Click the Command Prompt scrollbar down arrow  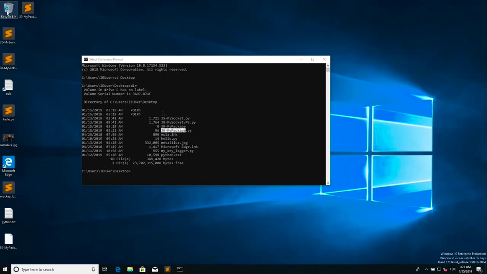coord(328,183)
